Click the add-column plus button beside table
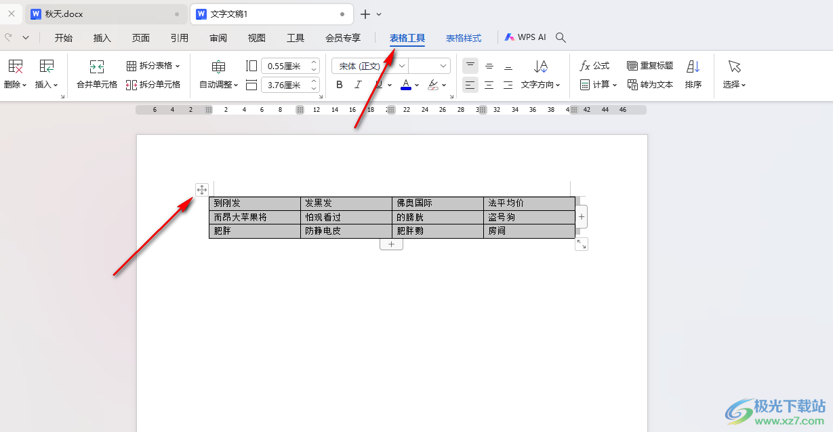 [582, 217]
